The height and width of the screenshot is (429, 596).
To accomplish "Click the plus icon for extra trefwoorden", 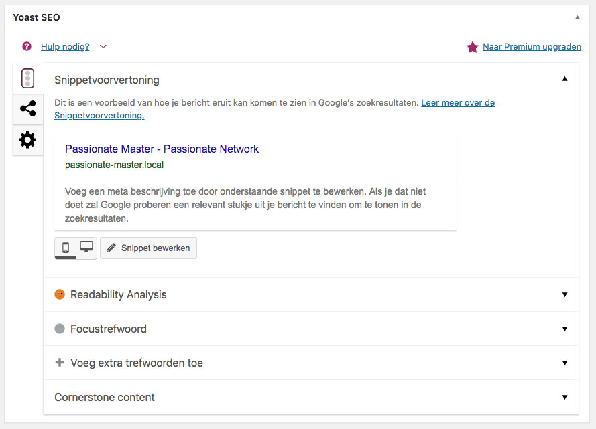I will 60,363.
